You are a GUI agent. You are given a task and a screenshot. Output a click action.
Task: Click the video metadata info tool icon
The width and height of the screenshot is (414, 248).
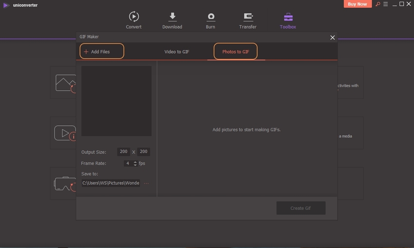click(x=65, y=133)
